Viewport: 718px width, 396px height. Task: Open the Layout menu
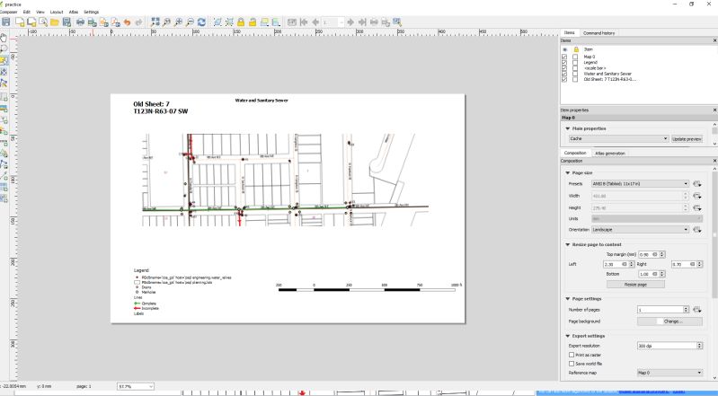(x=57, y=12)
